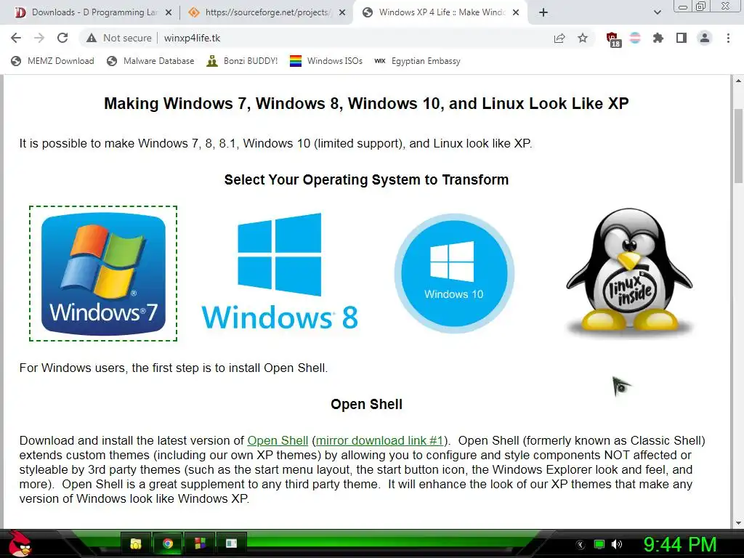Viewport: 744px width, 558px height.
Task: Open the user profile avatar
Action: tap(705, 38)
